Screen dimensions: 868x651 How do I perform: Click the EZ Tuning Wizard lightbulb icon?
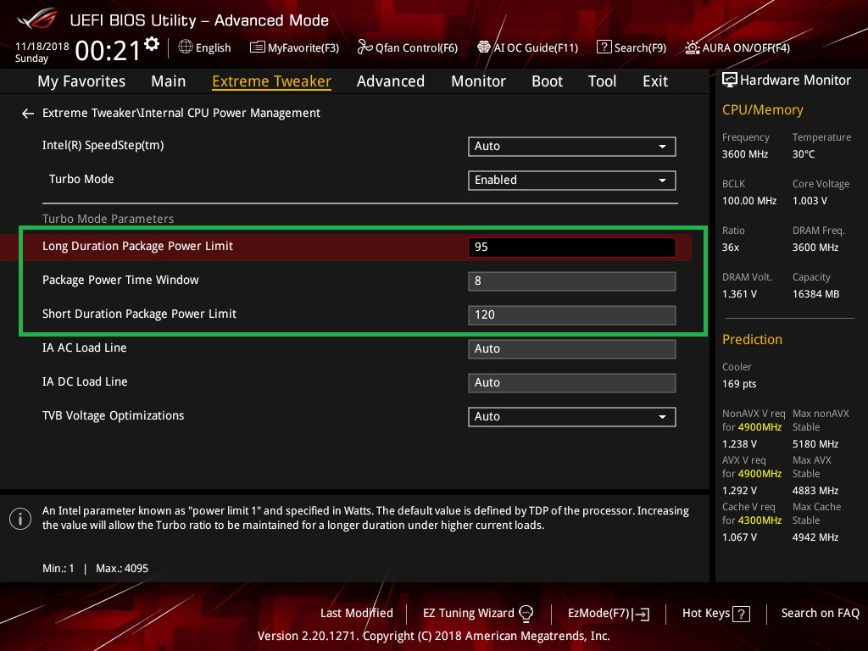pyautogui.click(x=526, y=613)
